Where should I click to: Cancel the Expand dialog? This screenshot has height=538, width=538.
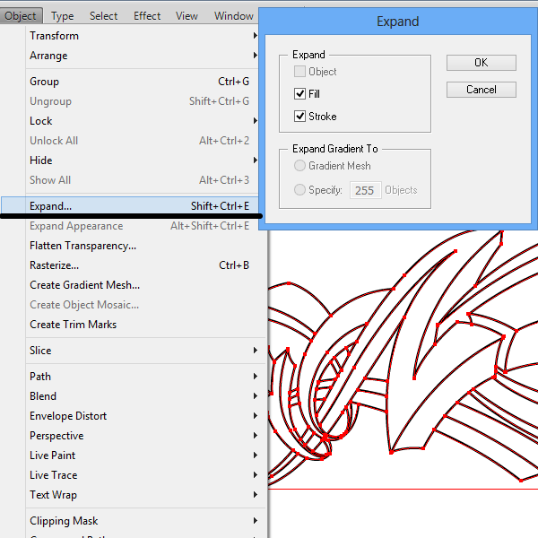tap(481, 90)
